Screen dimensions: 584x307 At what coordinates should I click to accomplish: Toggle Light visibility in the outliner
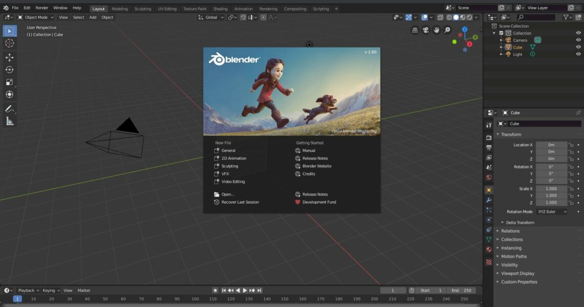pyautogui.click(x=578, y=54)
